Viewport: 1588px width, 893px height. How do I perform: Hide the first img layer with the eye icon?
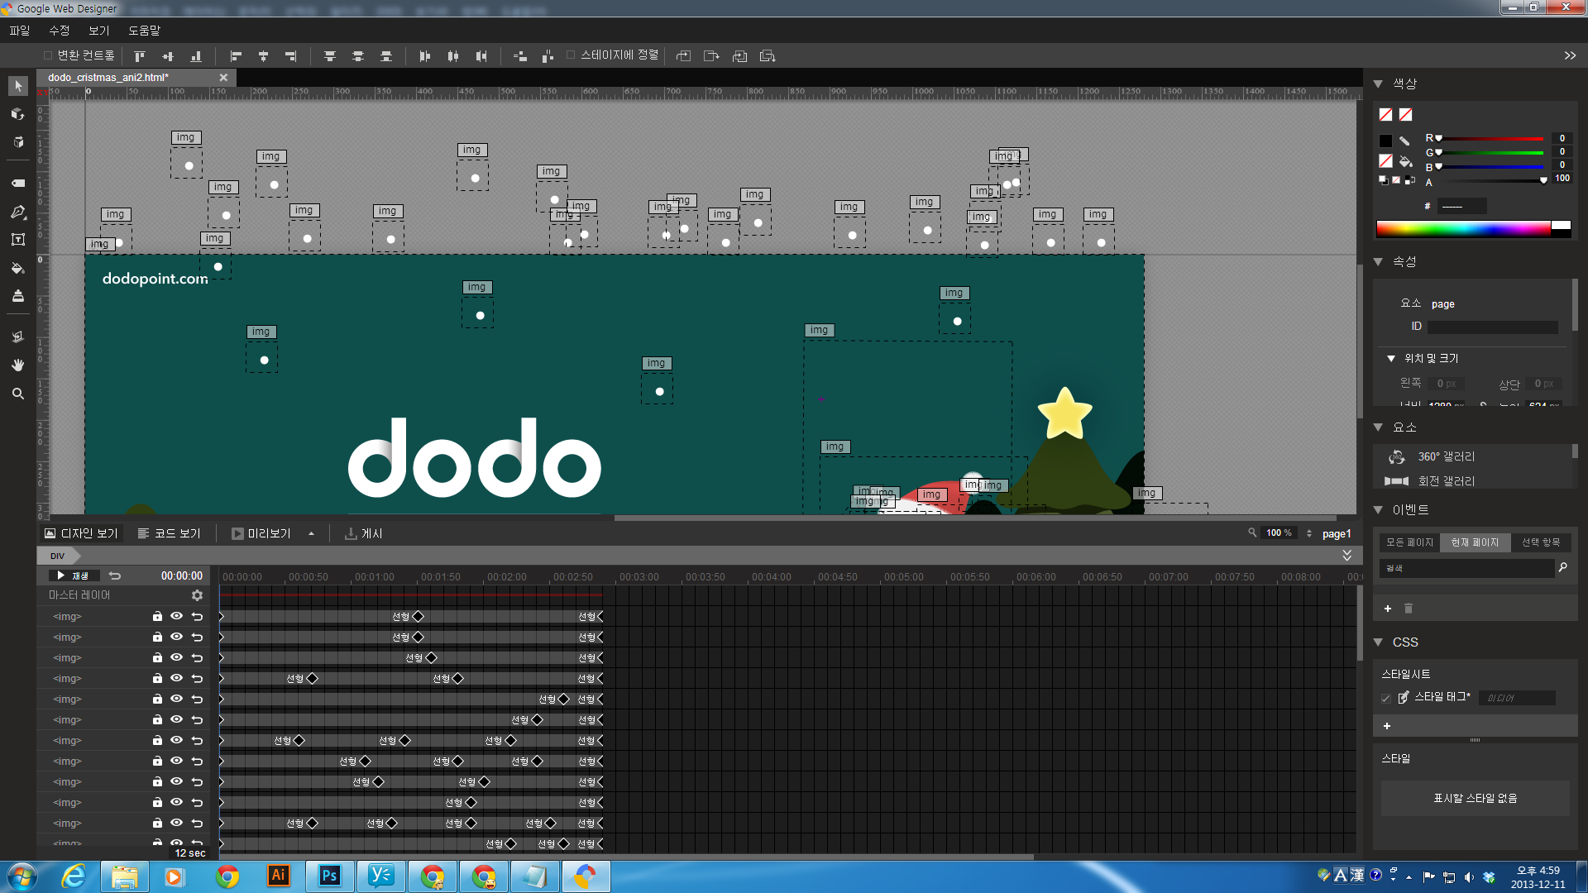(x=176, y=616)
